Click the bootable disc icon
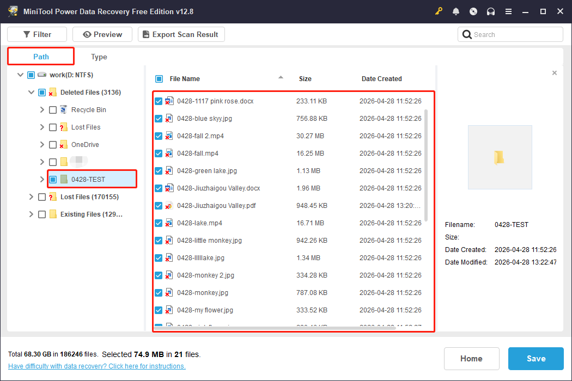Viewport: 572px width, 381px height. (x=473, y=11)
